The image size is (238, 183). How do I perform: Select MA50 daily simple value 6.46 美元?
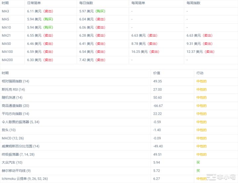tap(34, 44)
